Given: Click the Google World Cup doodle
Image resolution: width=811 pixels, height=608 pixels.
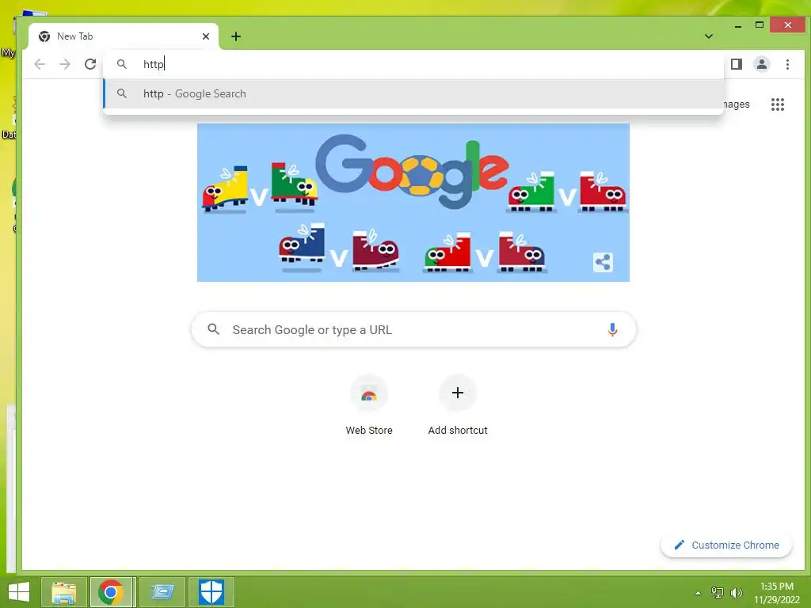Looking at the screenshot, I should tap(413, 203).
